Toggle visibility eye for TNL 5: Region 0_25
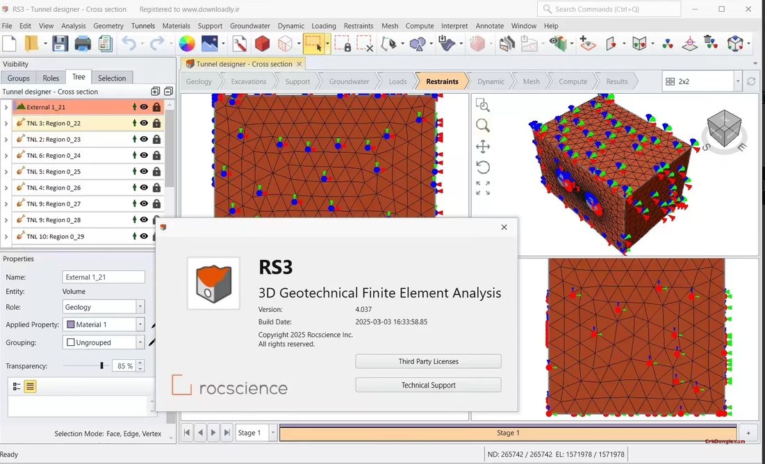The image size is (765, 464). pyautogui.click(x=144, y=172)
